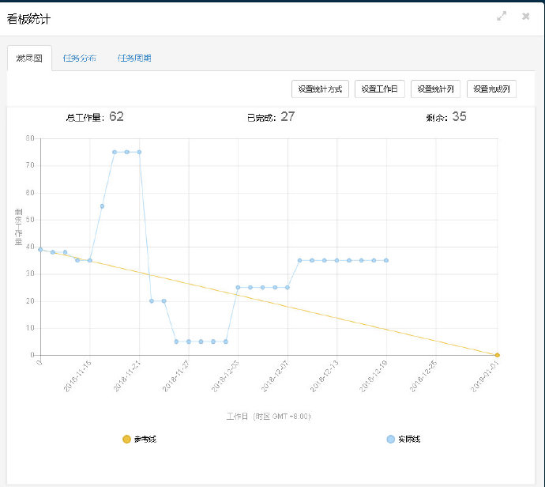The image size is (545, 487).
Task: Click the 2018-11-21 x-axis label
Action: (x=127, y=376)
